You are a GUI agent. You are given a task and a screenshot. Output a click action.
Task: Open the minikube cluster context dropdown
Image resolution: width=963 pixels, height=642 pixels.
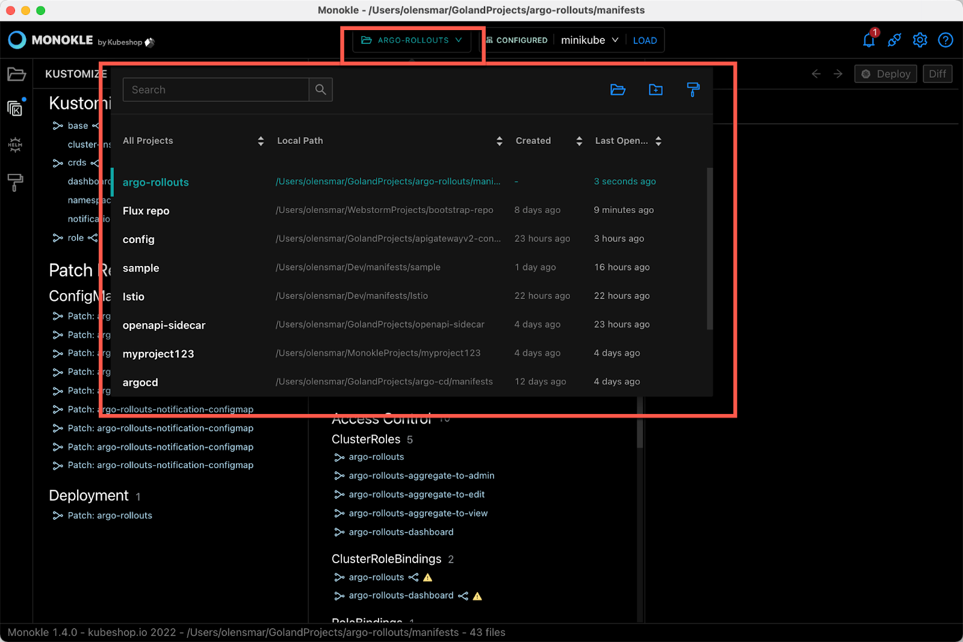coord(590,40)
